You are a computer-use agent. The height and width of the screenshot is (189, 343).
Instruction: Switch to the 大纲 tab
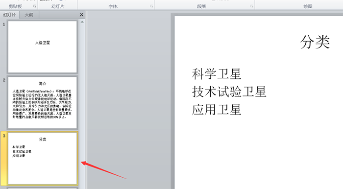[29, 15]
